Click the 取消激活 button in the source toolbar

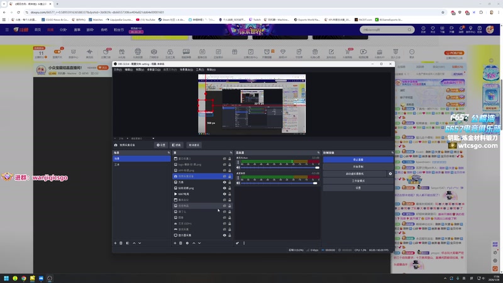(194, 145)
